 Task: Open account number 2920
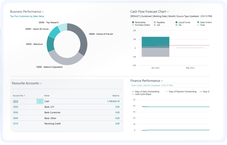[16, 107]
